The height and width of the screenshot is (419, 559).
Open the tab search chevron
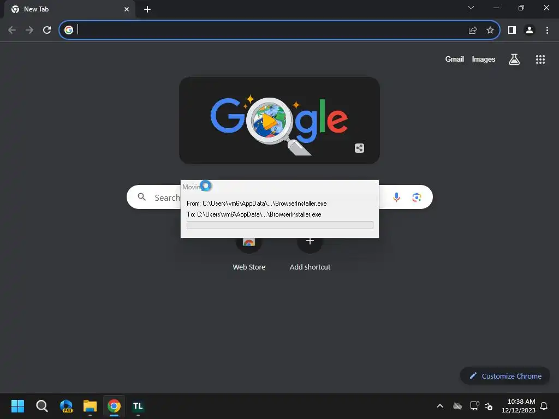pos(471,8)
